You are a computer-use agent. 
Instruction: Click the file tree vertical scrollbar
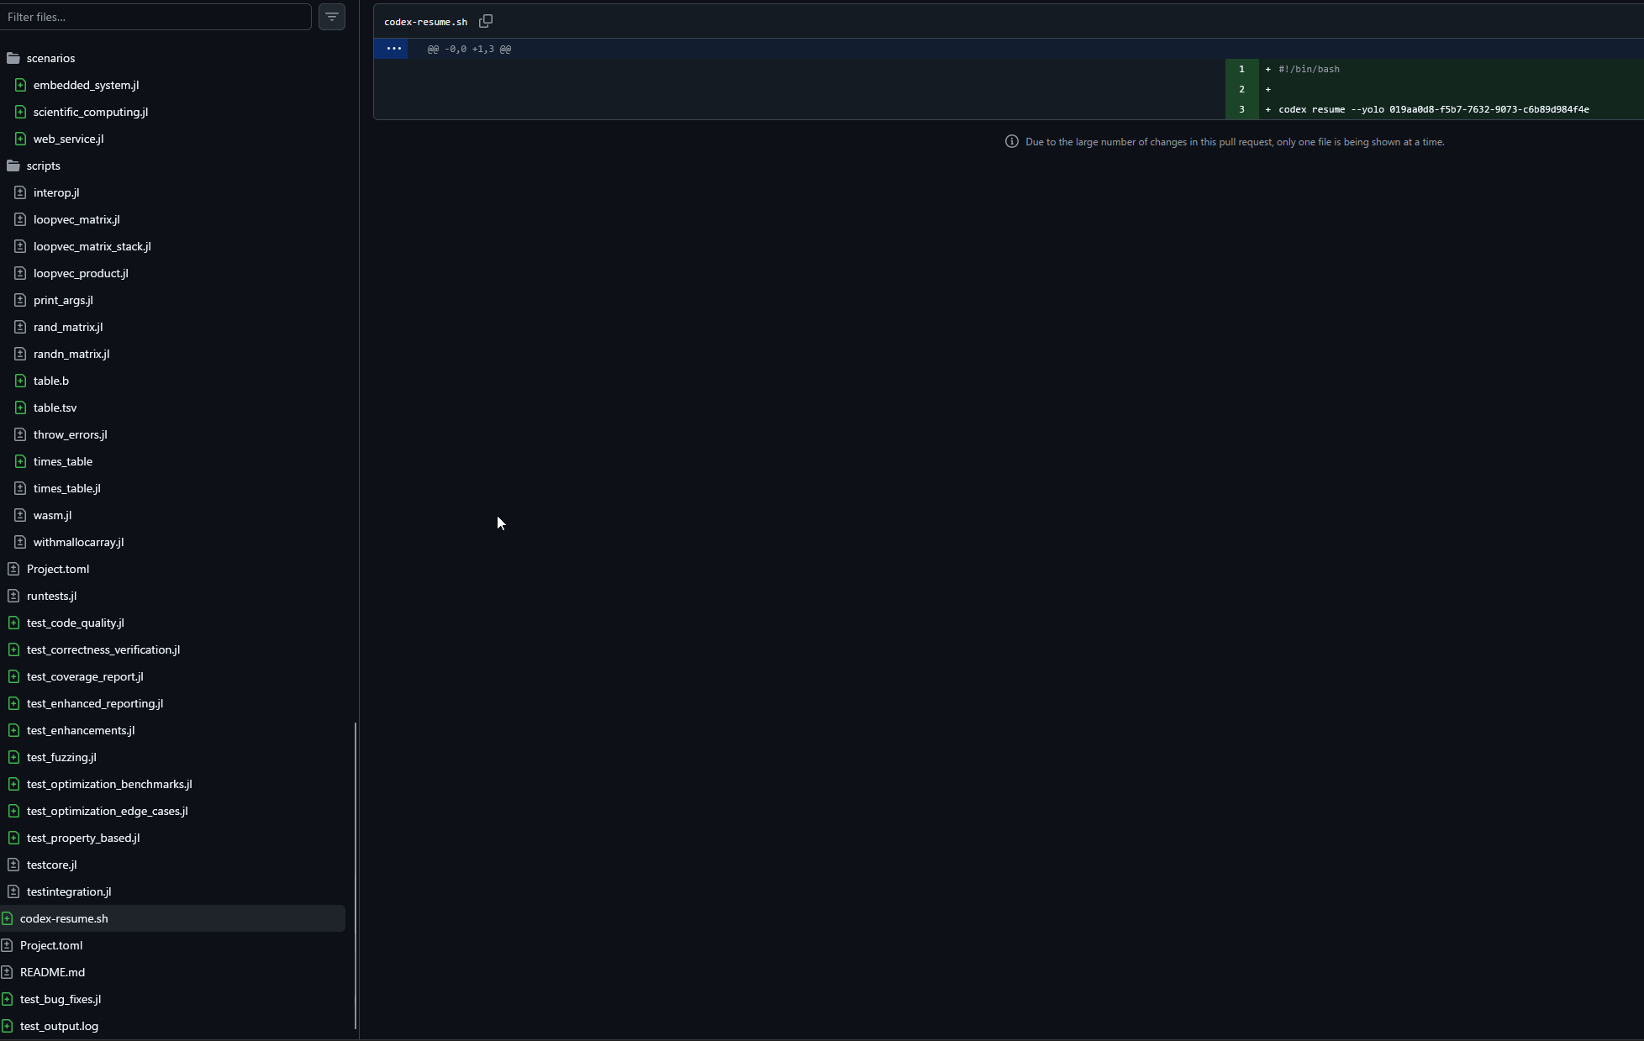click(x=356, y=874)
